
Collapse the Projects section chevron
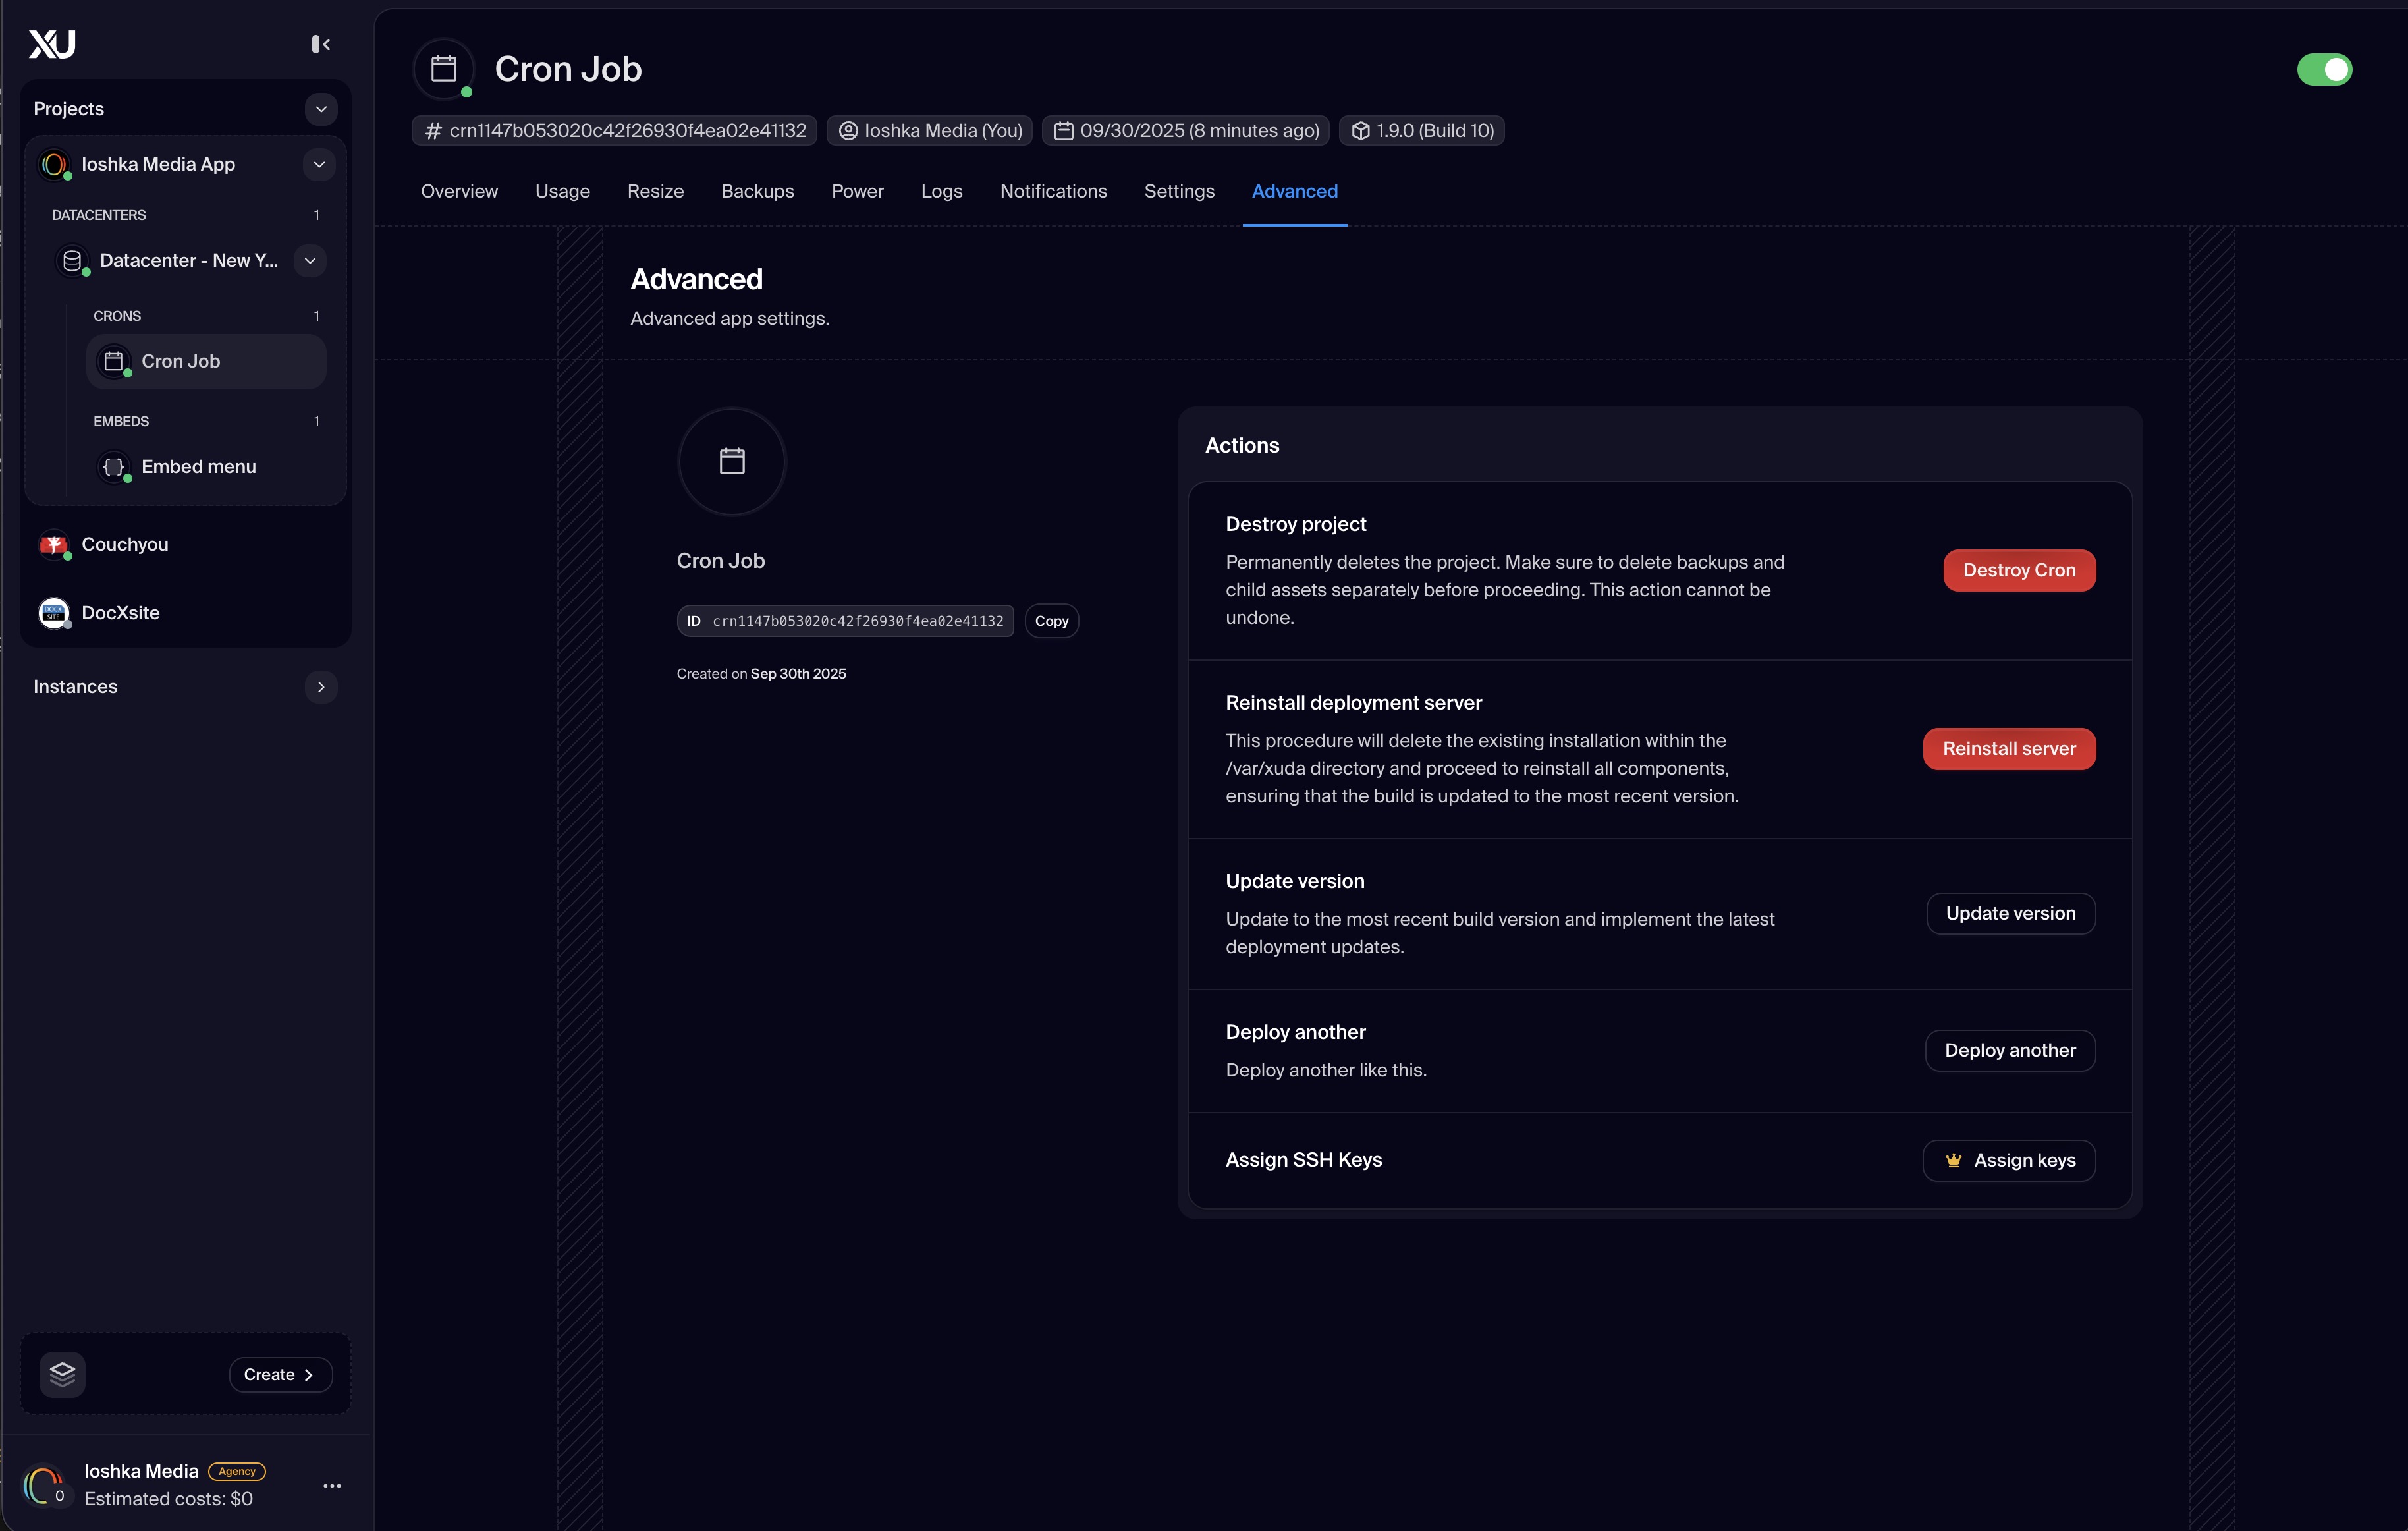[x=321, y=109]
